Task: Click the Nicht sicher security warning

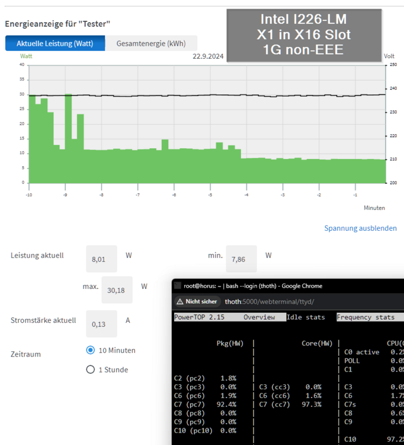Action: (197, 301)
